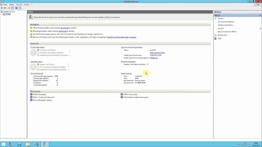262x147 pixels.
Task: Click the WSUS-Datenschutzbestimmungen resource icon
Action: [122, 97]
